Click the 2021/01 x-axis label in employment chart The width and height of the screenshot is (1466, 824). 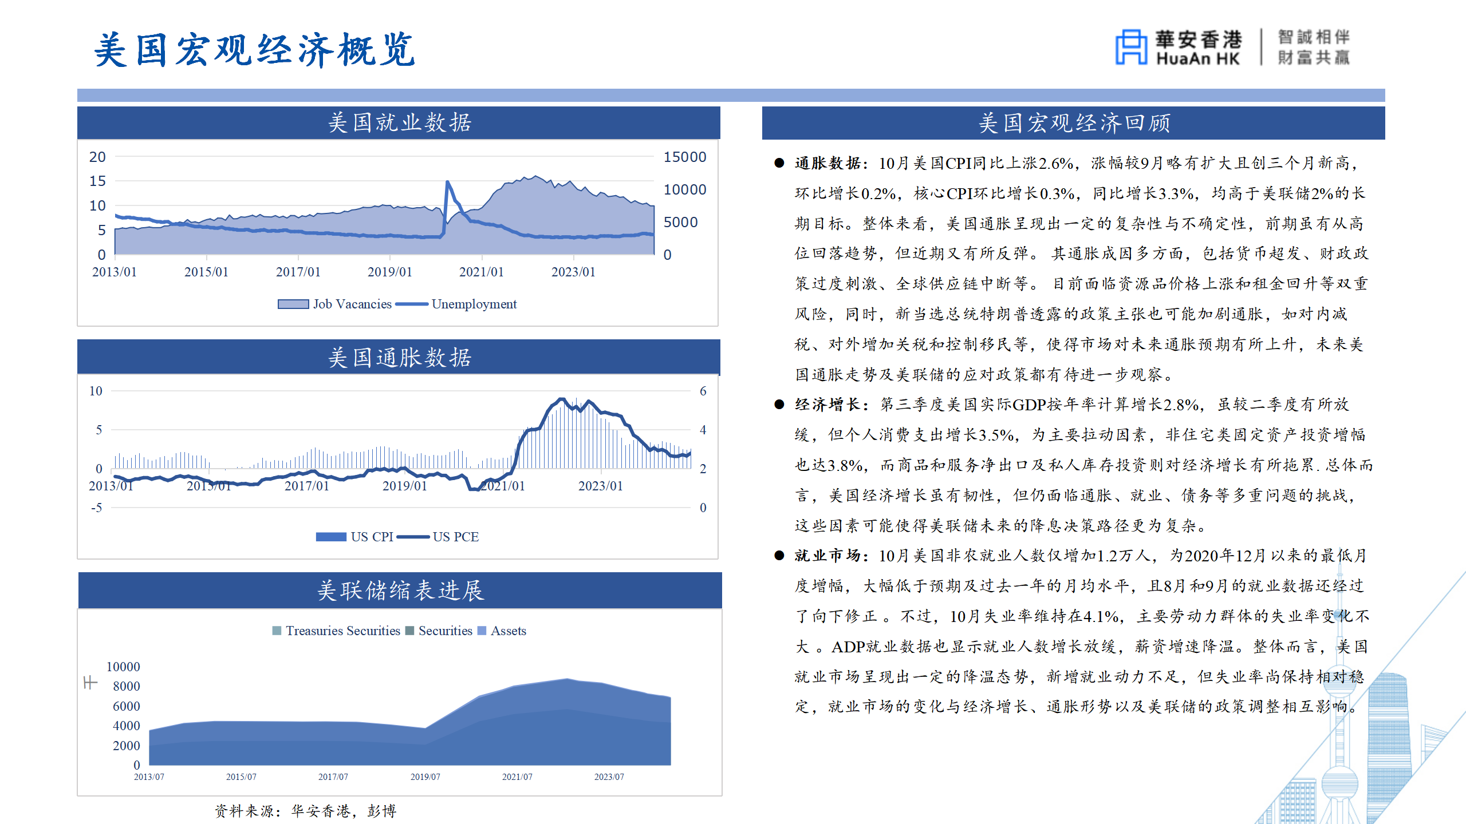pyautogui.click(x=482, y=272)
